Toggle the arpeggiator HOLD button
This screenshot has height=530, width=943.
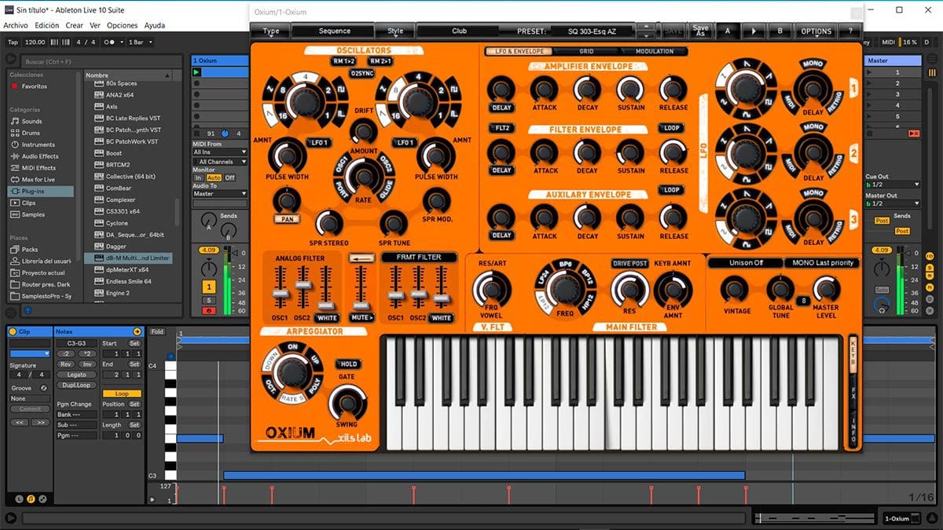pyautogui.click(x=347, y=364)
